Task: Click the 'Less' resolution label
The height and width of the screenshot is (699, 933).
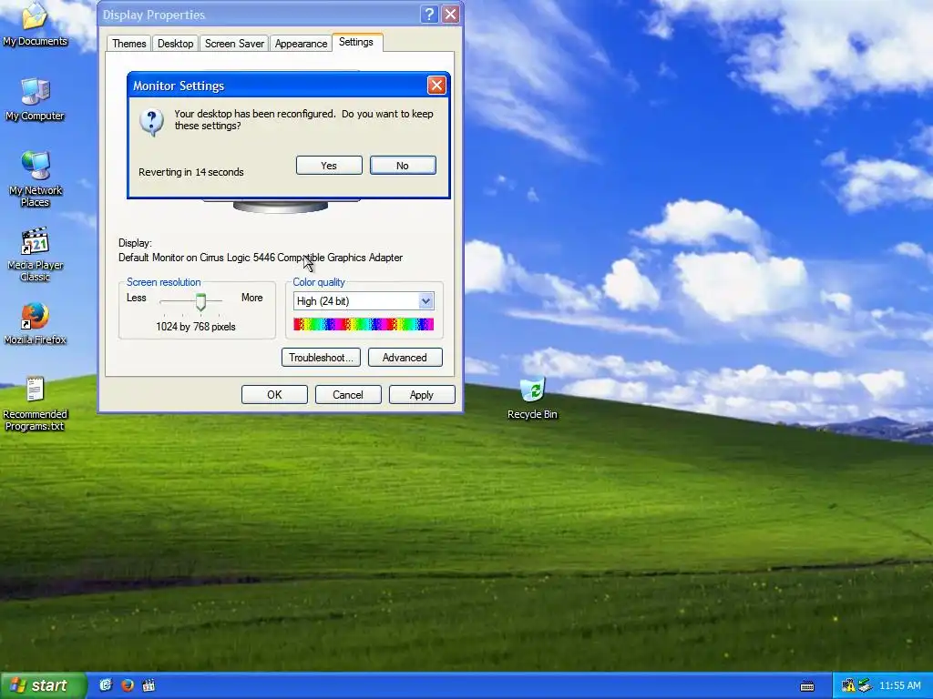Action: coord(137,298)
